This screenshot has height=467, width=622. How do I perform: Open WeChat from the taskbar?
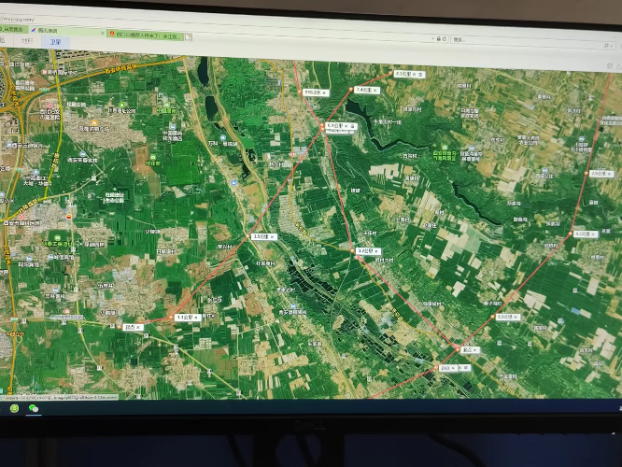pos(34,408)
